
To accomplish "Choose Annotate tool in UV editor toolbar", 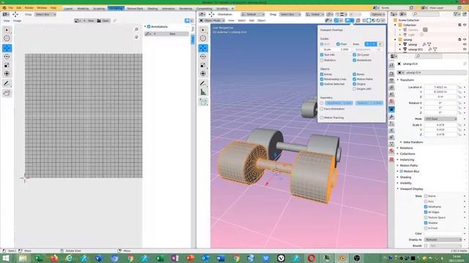I will point(7,83).
